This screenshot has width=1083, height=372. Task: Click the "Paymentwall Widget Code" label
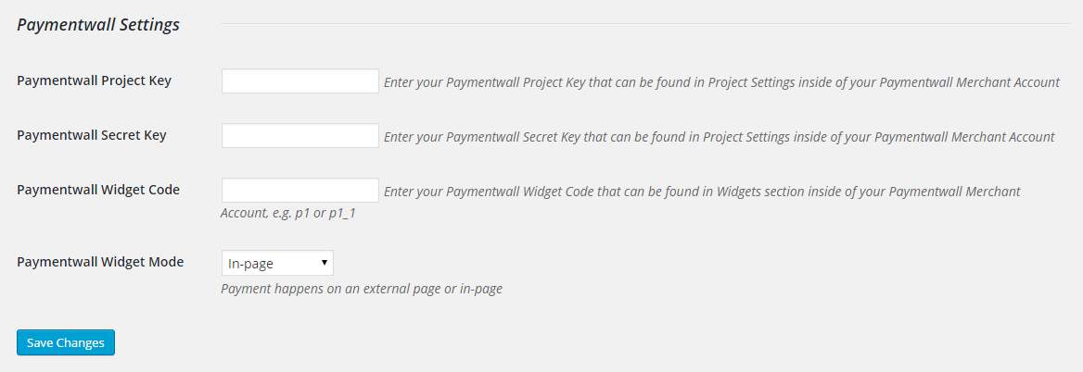[98, 190]
